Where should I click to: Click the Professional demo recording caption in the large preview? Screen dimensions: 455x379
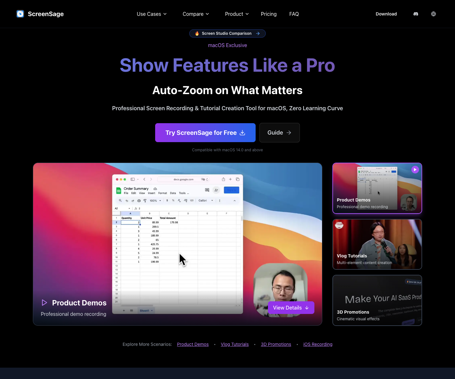pos(73,314)
